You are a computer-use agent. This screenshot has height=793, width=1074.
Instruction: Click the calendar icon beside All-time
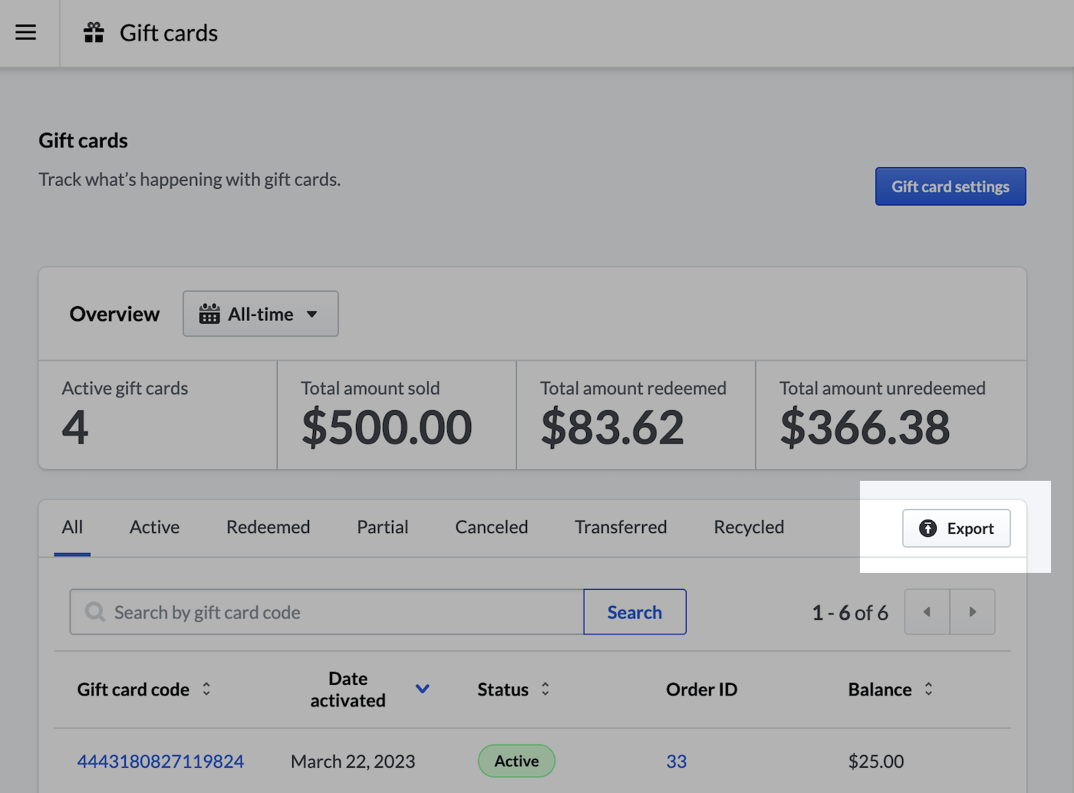(209, 314)
